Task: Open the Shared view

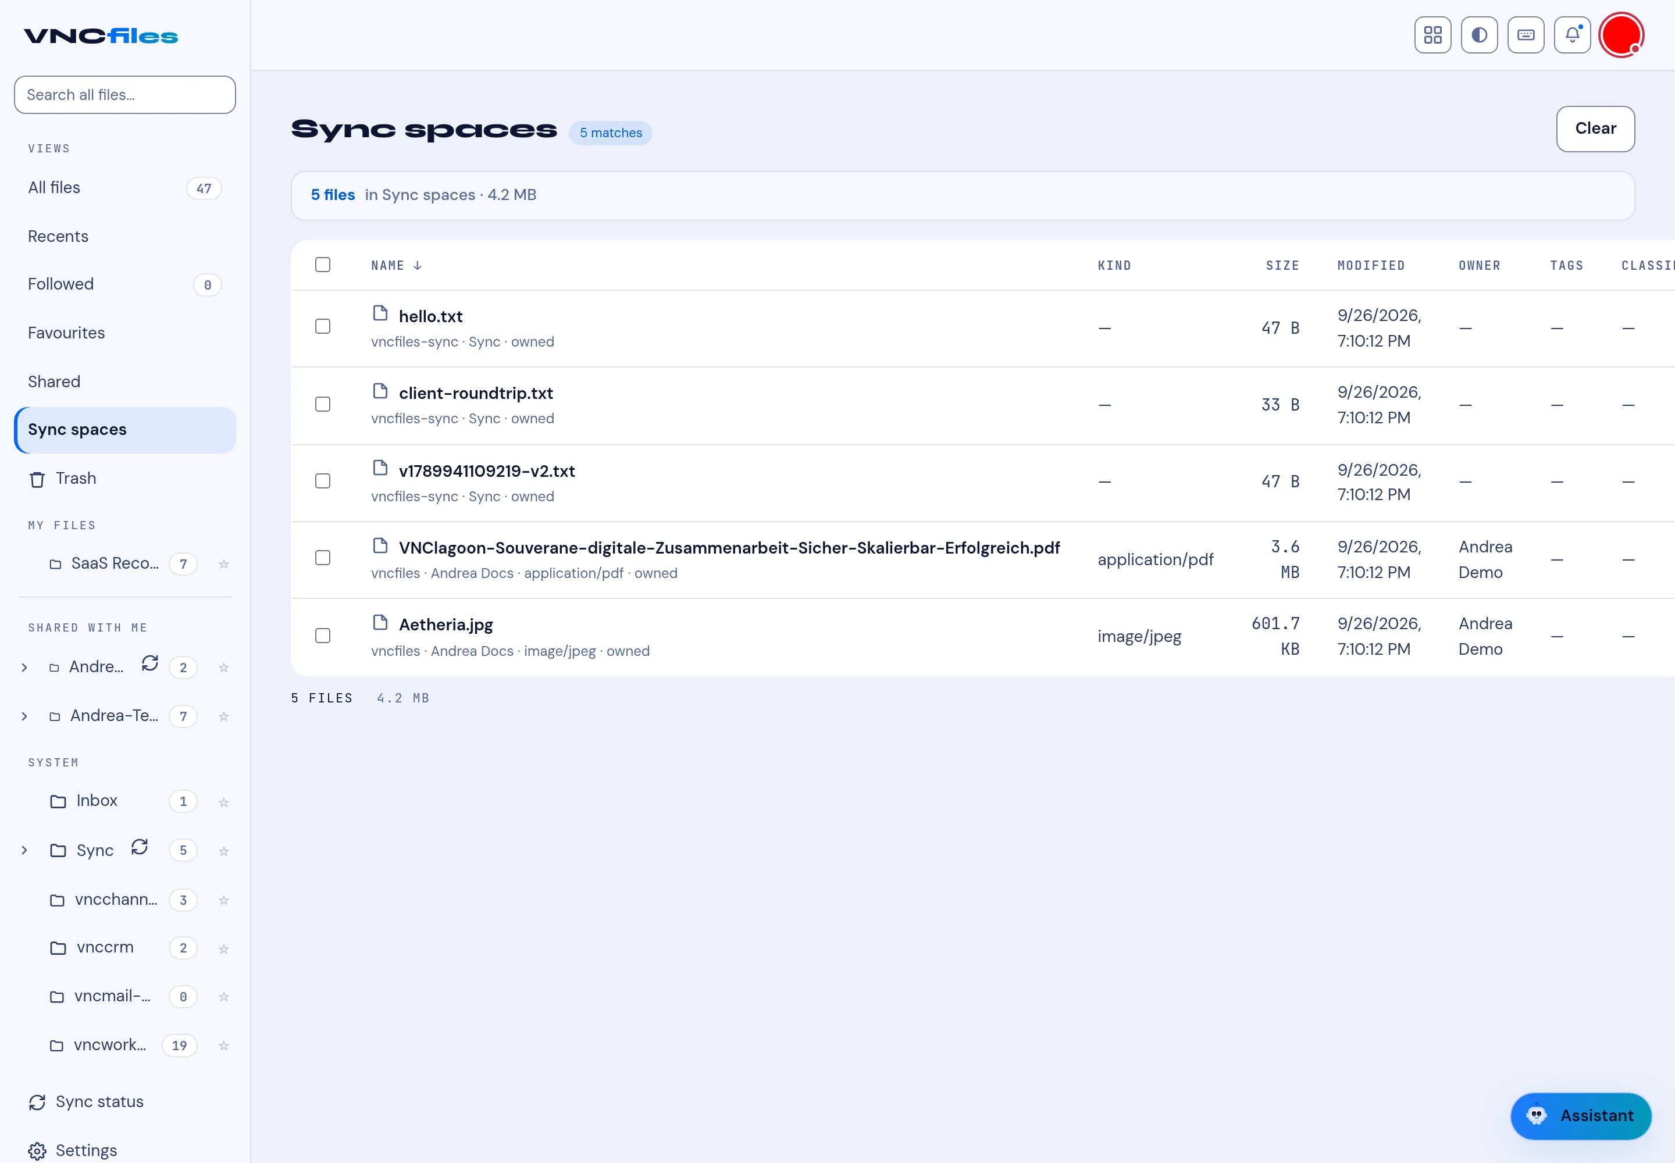Action: coord(124,382)
